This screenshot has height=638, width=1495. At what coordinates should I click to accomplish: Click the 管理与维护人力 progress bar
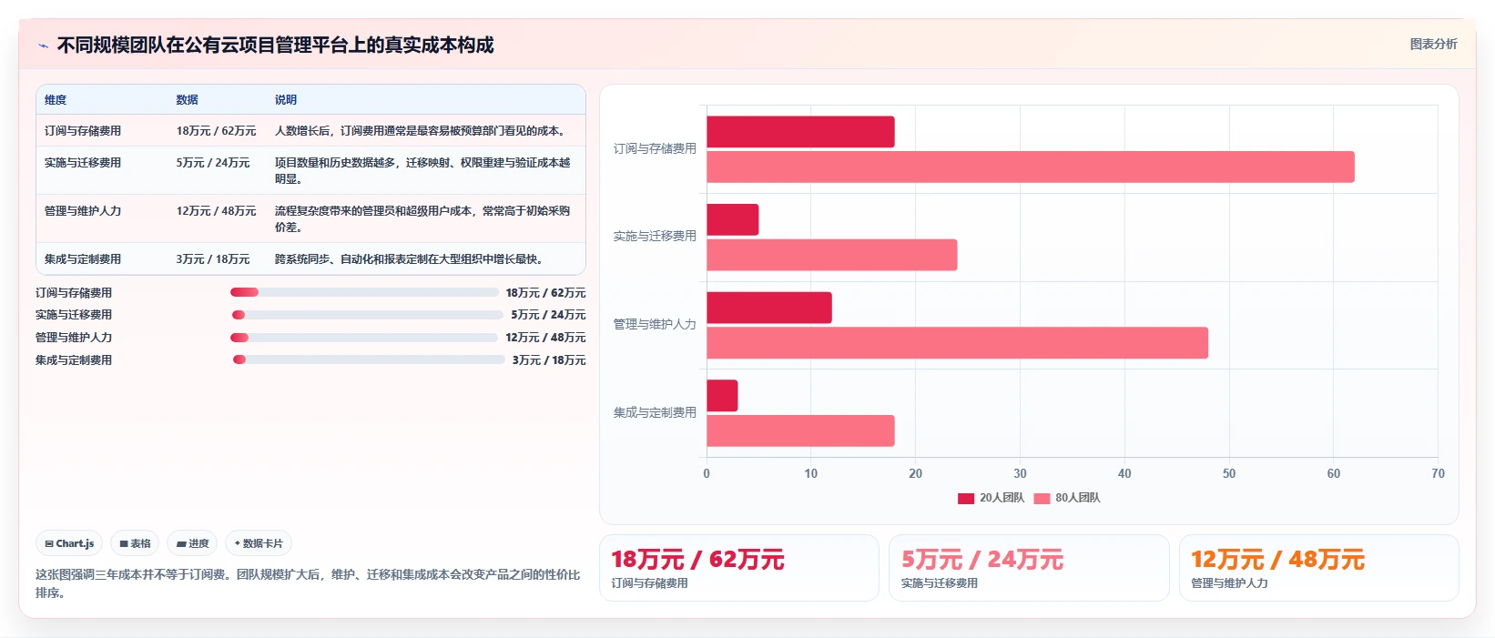(x=364, y=338)
